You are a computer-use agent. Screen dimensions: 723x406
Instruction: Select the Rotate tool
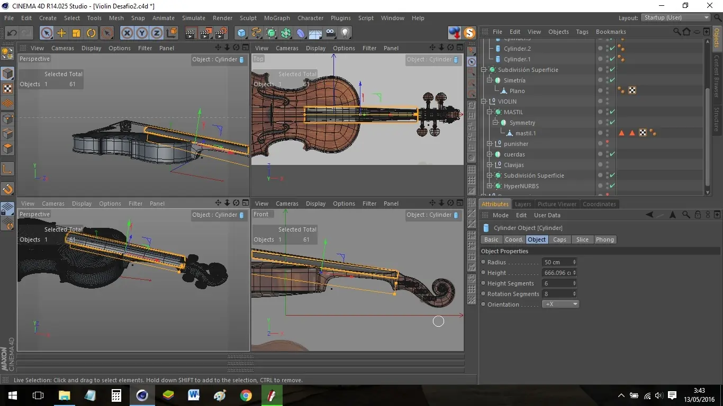click(91, 33)
